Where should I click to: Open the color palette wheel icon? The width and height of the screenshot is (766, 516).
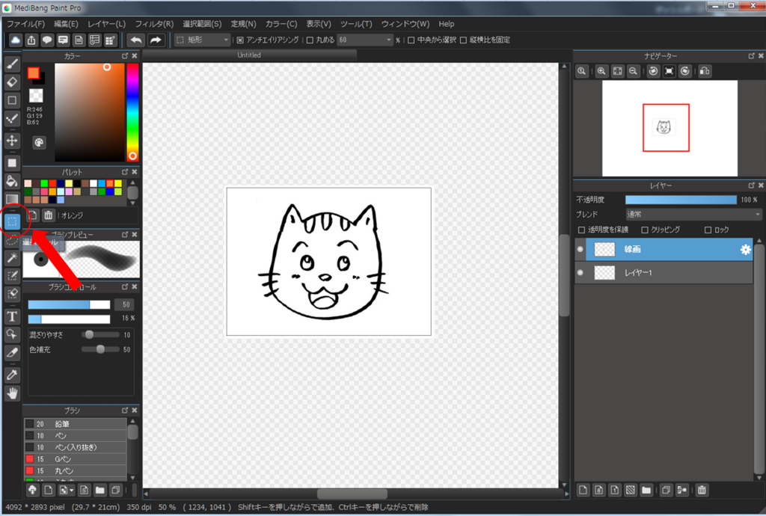coord(39,143)
